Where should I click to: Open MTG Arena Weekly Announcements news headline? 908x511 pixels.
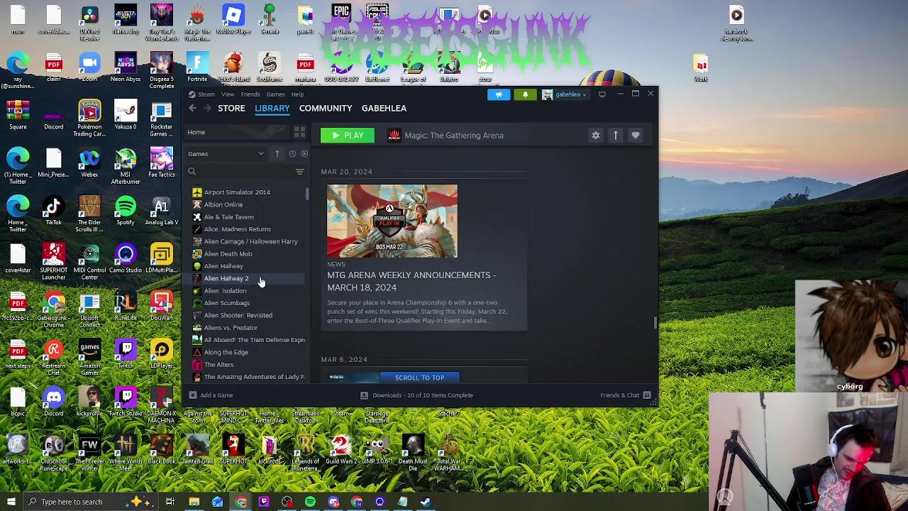point(411,281)
